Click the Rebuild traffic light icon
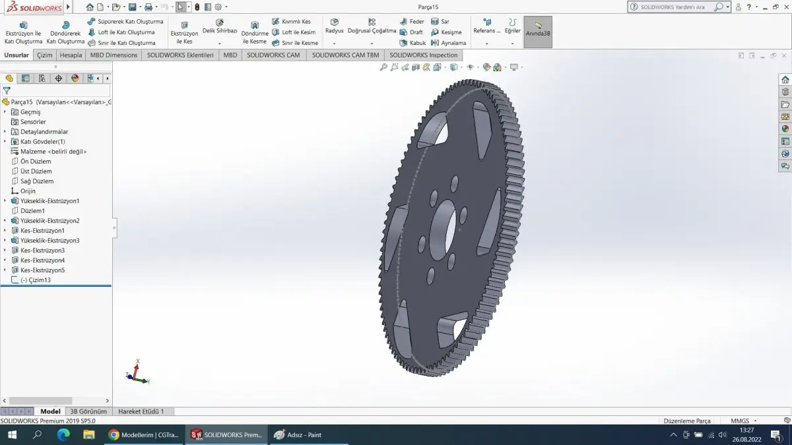792x445 pixels. 197,7
